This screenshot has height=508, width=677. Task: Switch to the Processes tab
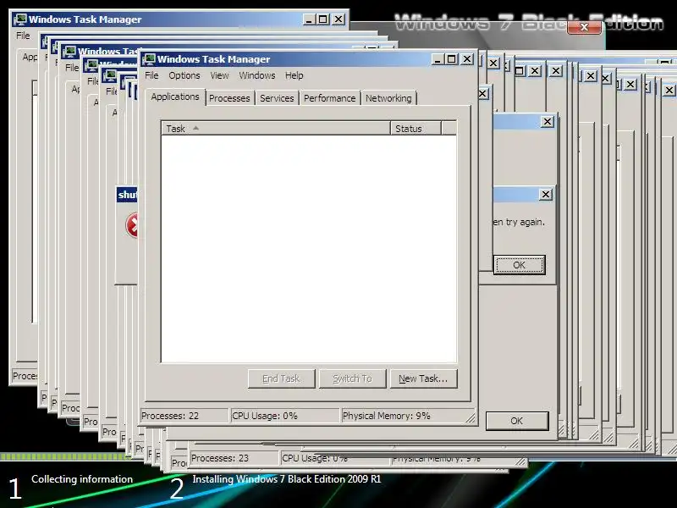click(229, 98)
